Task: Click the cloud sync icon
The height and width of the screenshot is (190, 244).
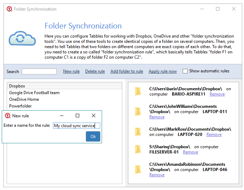Action: pyautogui.click(x=22, y=38)
